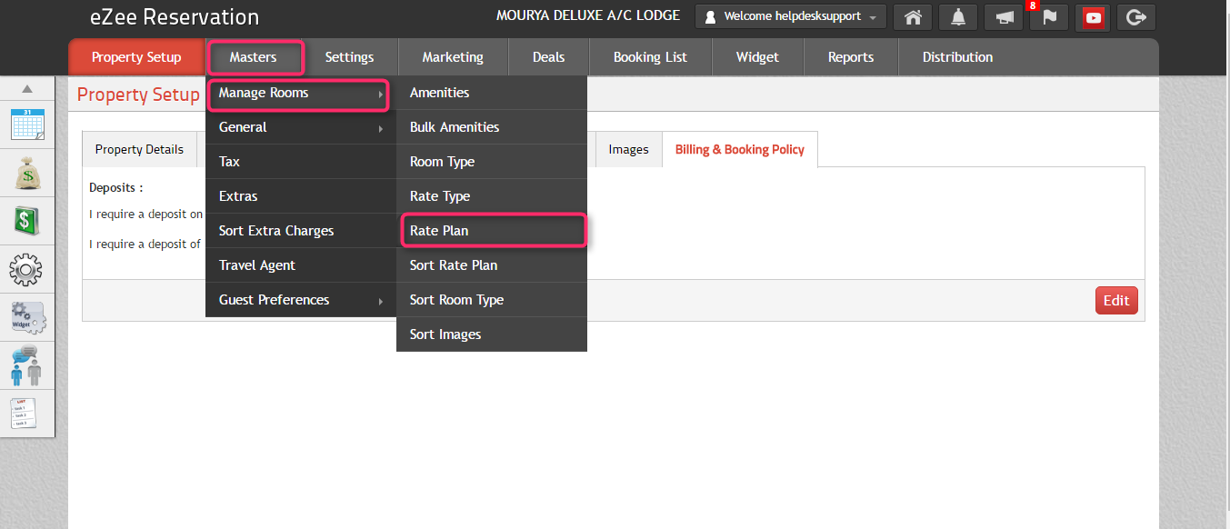Click the home icon in header
This screenshot has width=1230, height=529.
click(913, 17)
